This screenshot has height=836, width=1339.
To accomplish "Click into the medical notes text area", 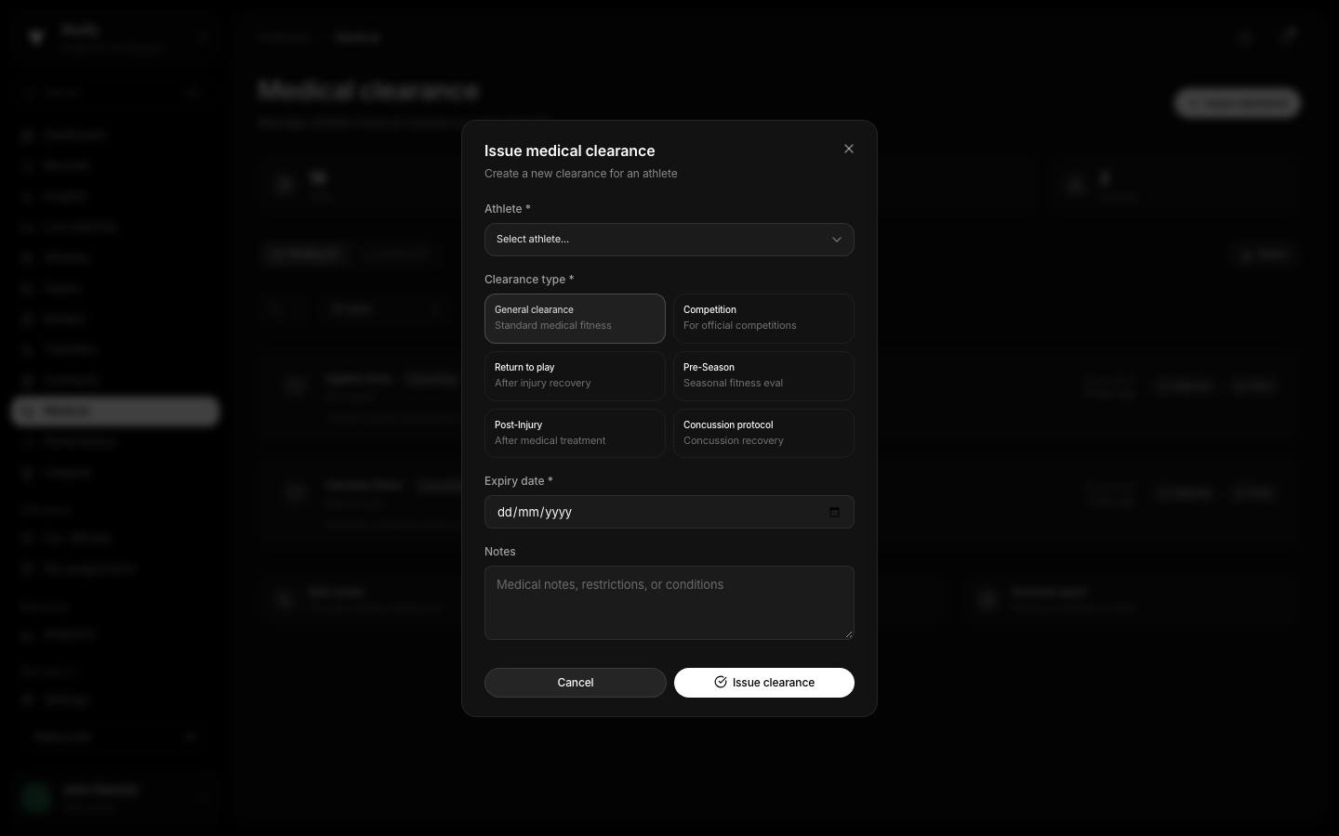I will point(669,603).
